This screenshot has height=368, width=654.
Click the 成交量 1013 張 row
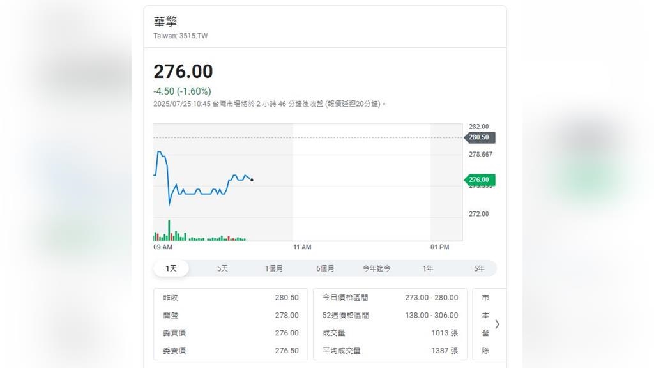(x=390, y=333)
